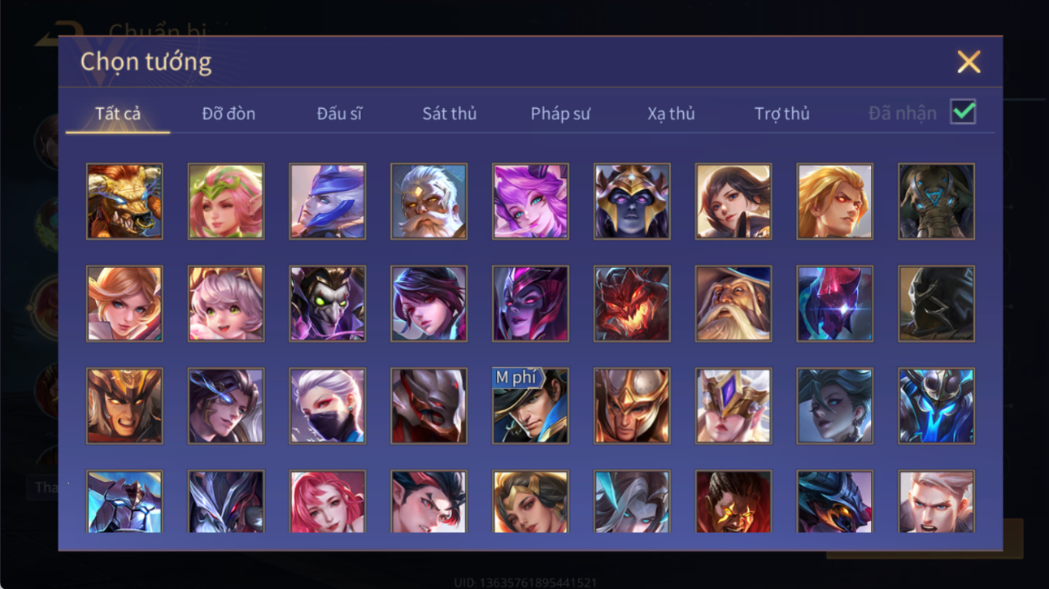
Task: Pick the green-eyed plague mask hero
Action: point(327,304)
